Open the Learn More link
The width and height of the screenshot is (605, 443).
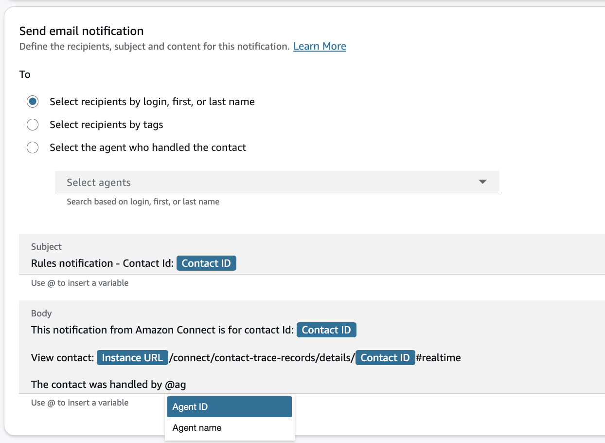[x=320, y=46]
